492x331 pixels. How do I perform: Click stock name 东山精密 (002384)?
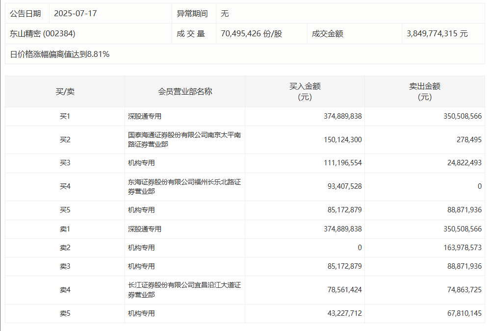click(x=42, y=33)
